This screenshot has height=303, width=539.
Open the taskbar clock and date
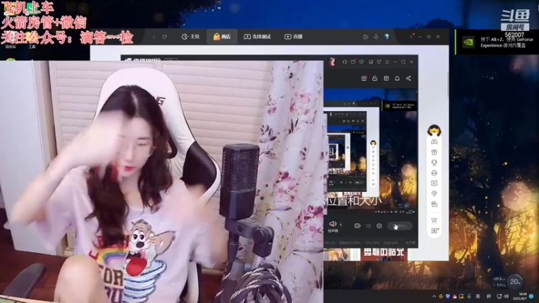tap(519, 296)
